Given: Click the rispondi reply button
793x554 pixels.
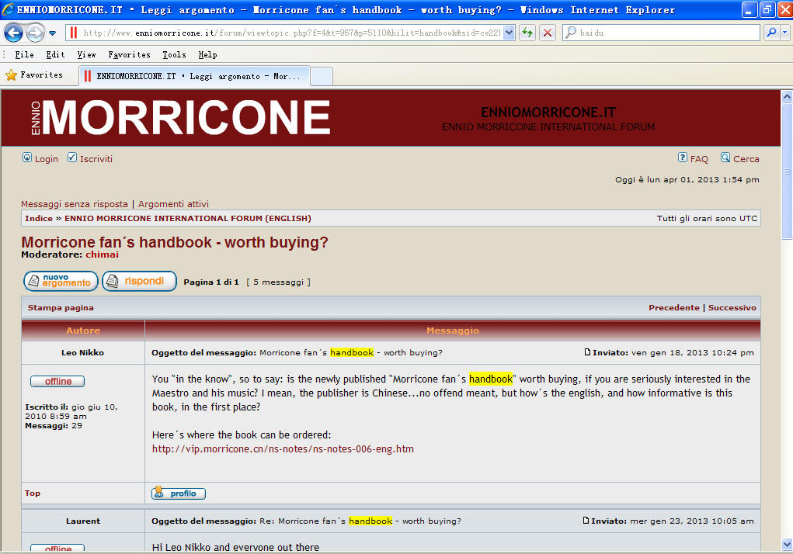Looking at the screenshot, I should pyautogui.click(x=140, y=282).
